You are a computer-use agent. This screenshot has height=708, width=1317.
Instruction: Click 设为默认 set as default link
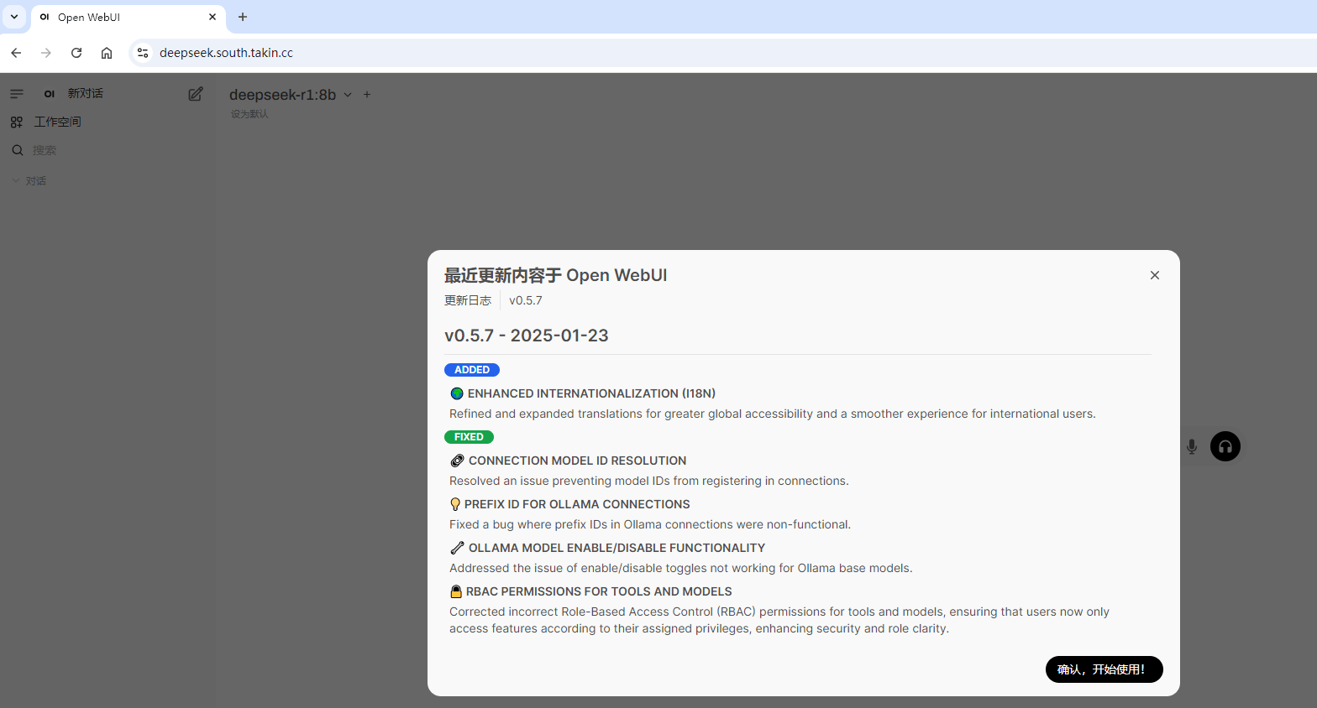249,114
